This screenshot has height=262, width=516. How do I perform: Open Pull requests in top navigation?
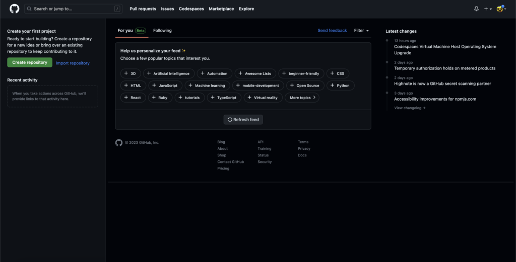[143, 9]
